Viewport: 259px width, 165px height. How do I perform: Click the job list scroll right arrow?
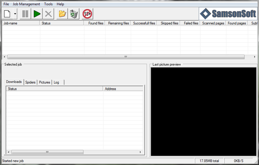254,57
